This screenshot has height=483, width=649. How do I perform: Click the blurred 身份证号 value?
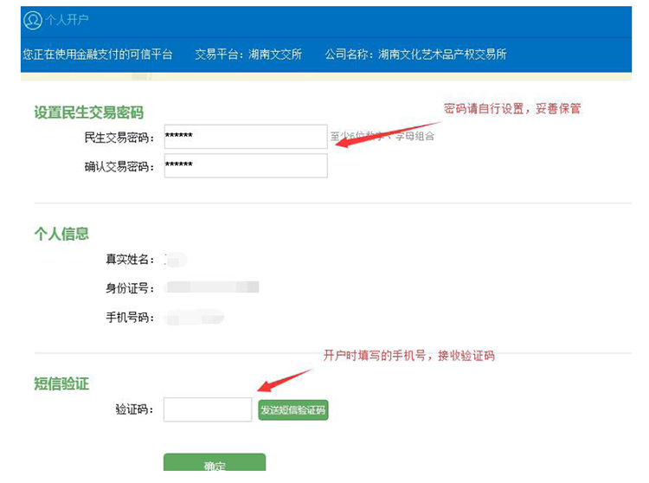click(x=212, y=287)
